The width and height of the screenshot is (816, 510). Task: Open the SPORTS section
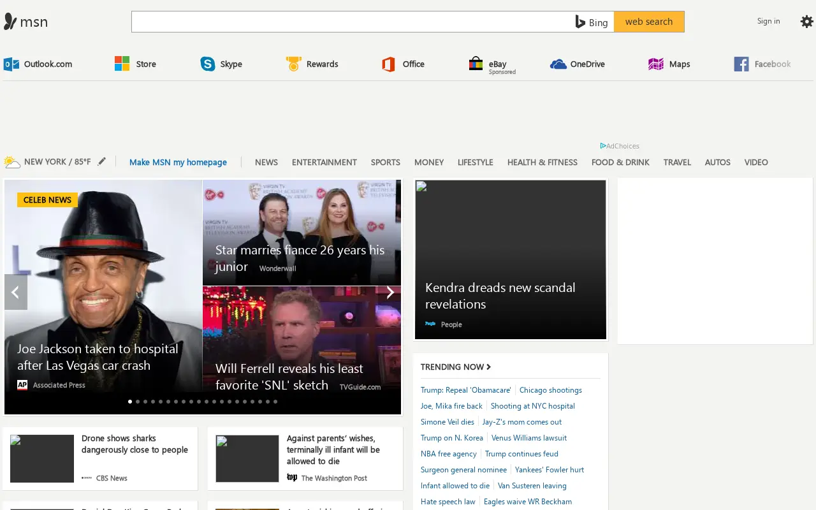pos(386,162)
